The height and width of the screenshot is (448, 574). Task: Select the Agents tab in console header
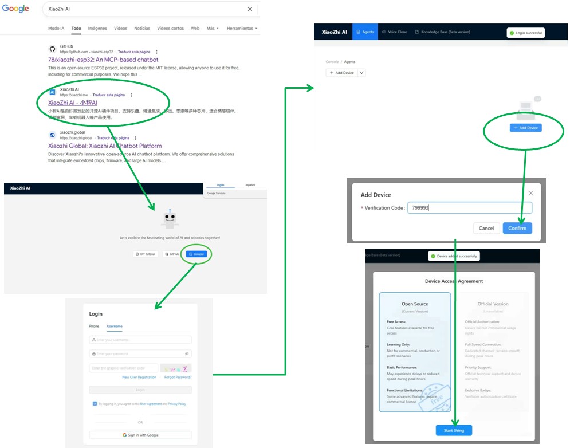(x=365, y=32)
